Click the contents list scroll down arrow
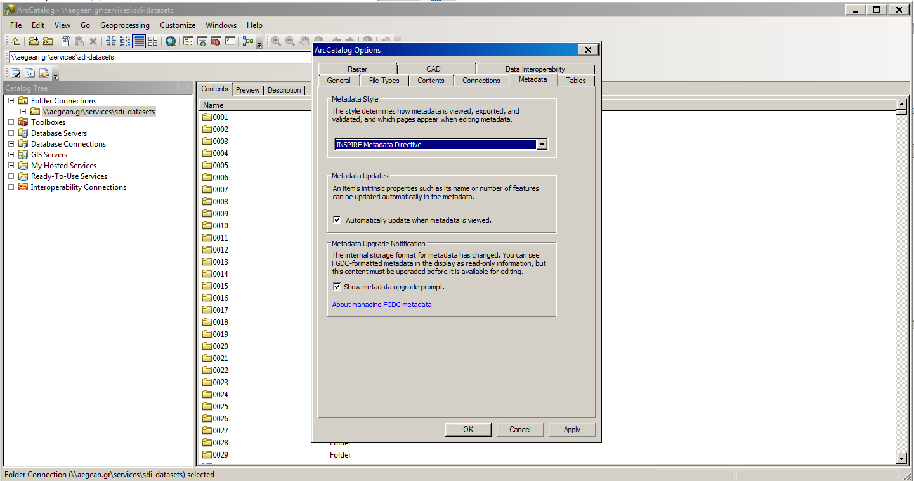This screenshot has height=481, width=914. [902, 459]
